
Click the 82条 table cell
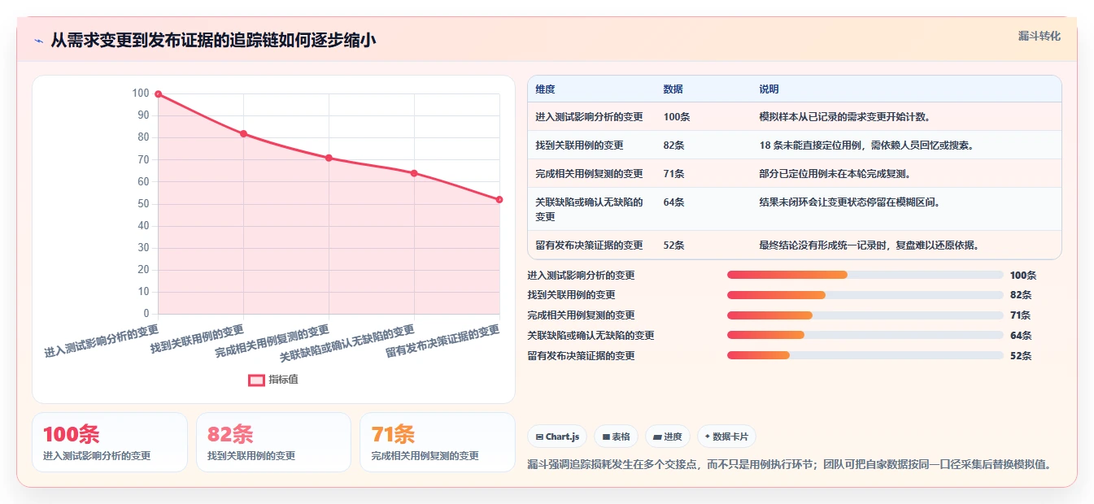point(673,145)
